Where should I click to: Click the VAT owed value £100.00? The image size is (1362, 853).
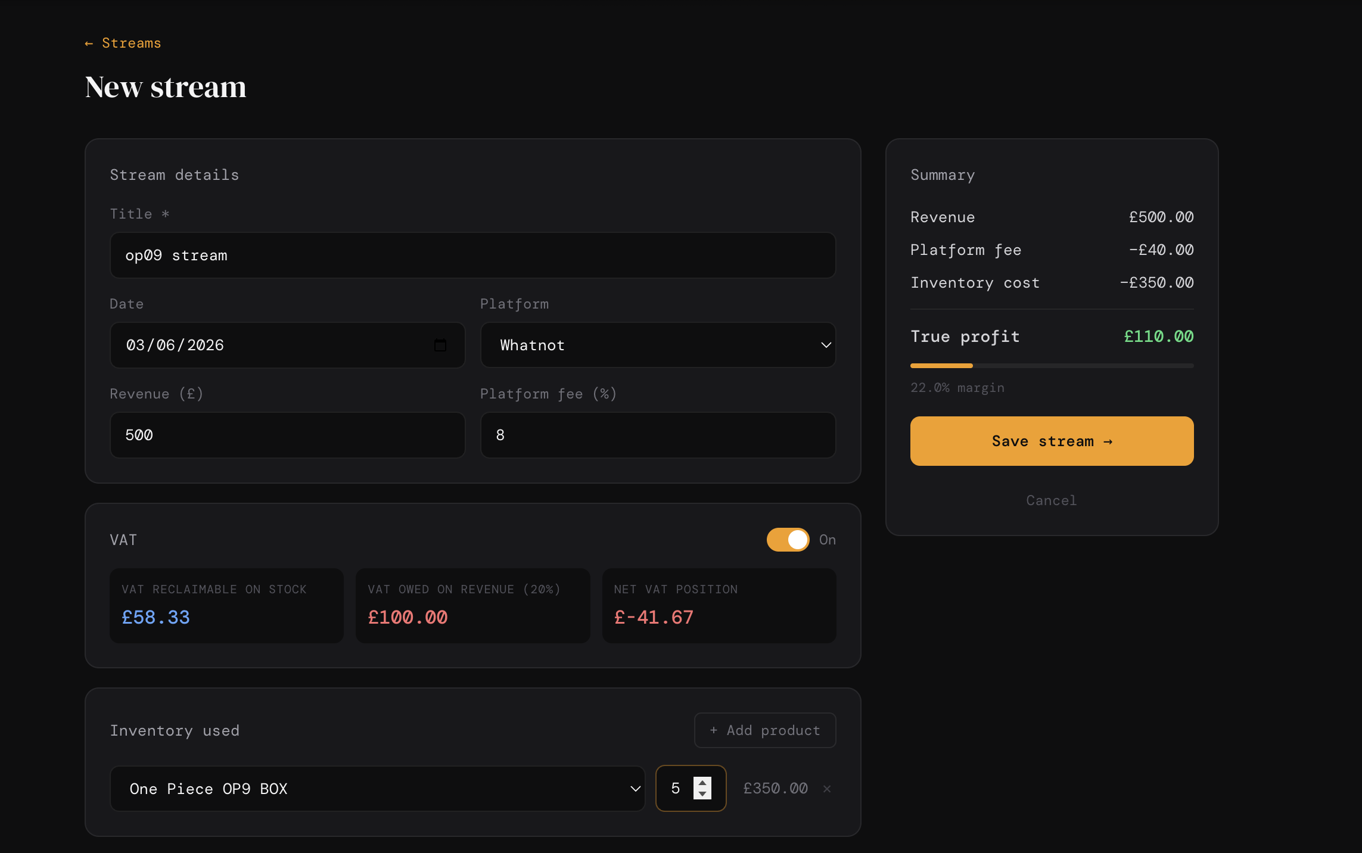coord(408,617)
